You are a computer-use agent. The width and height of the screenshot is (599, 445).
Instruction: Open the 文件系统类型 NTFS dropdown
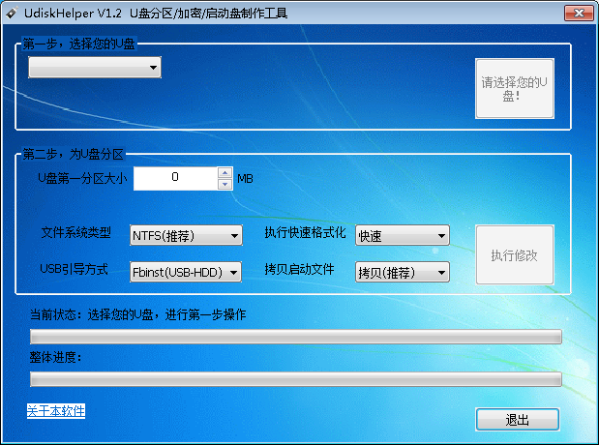tap(186, 235)
